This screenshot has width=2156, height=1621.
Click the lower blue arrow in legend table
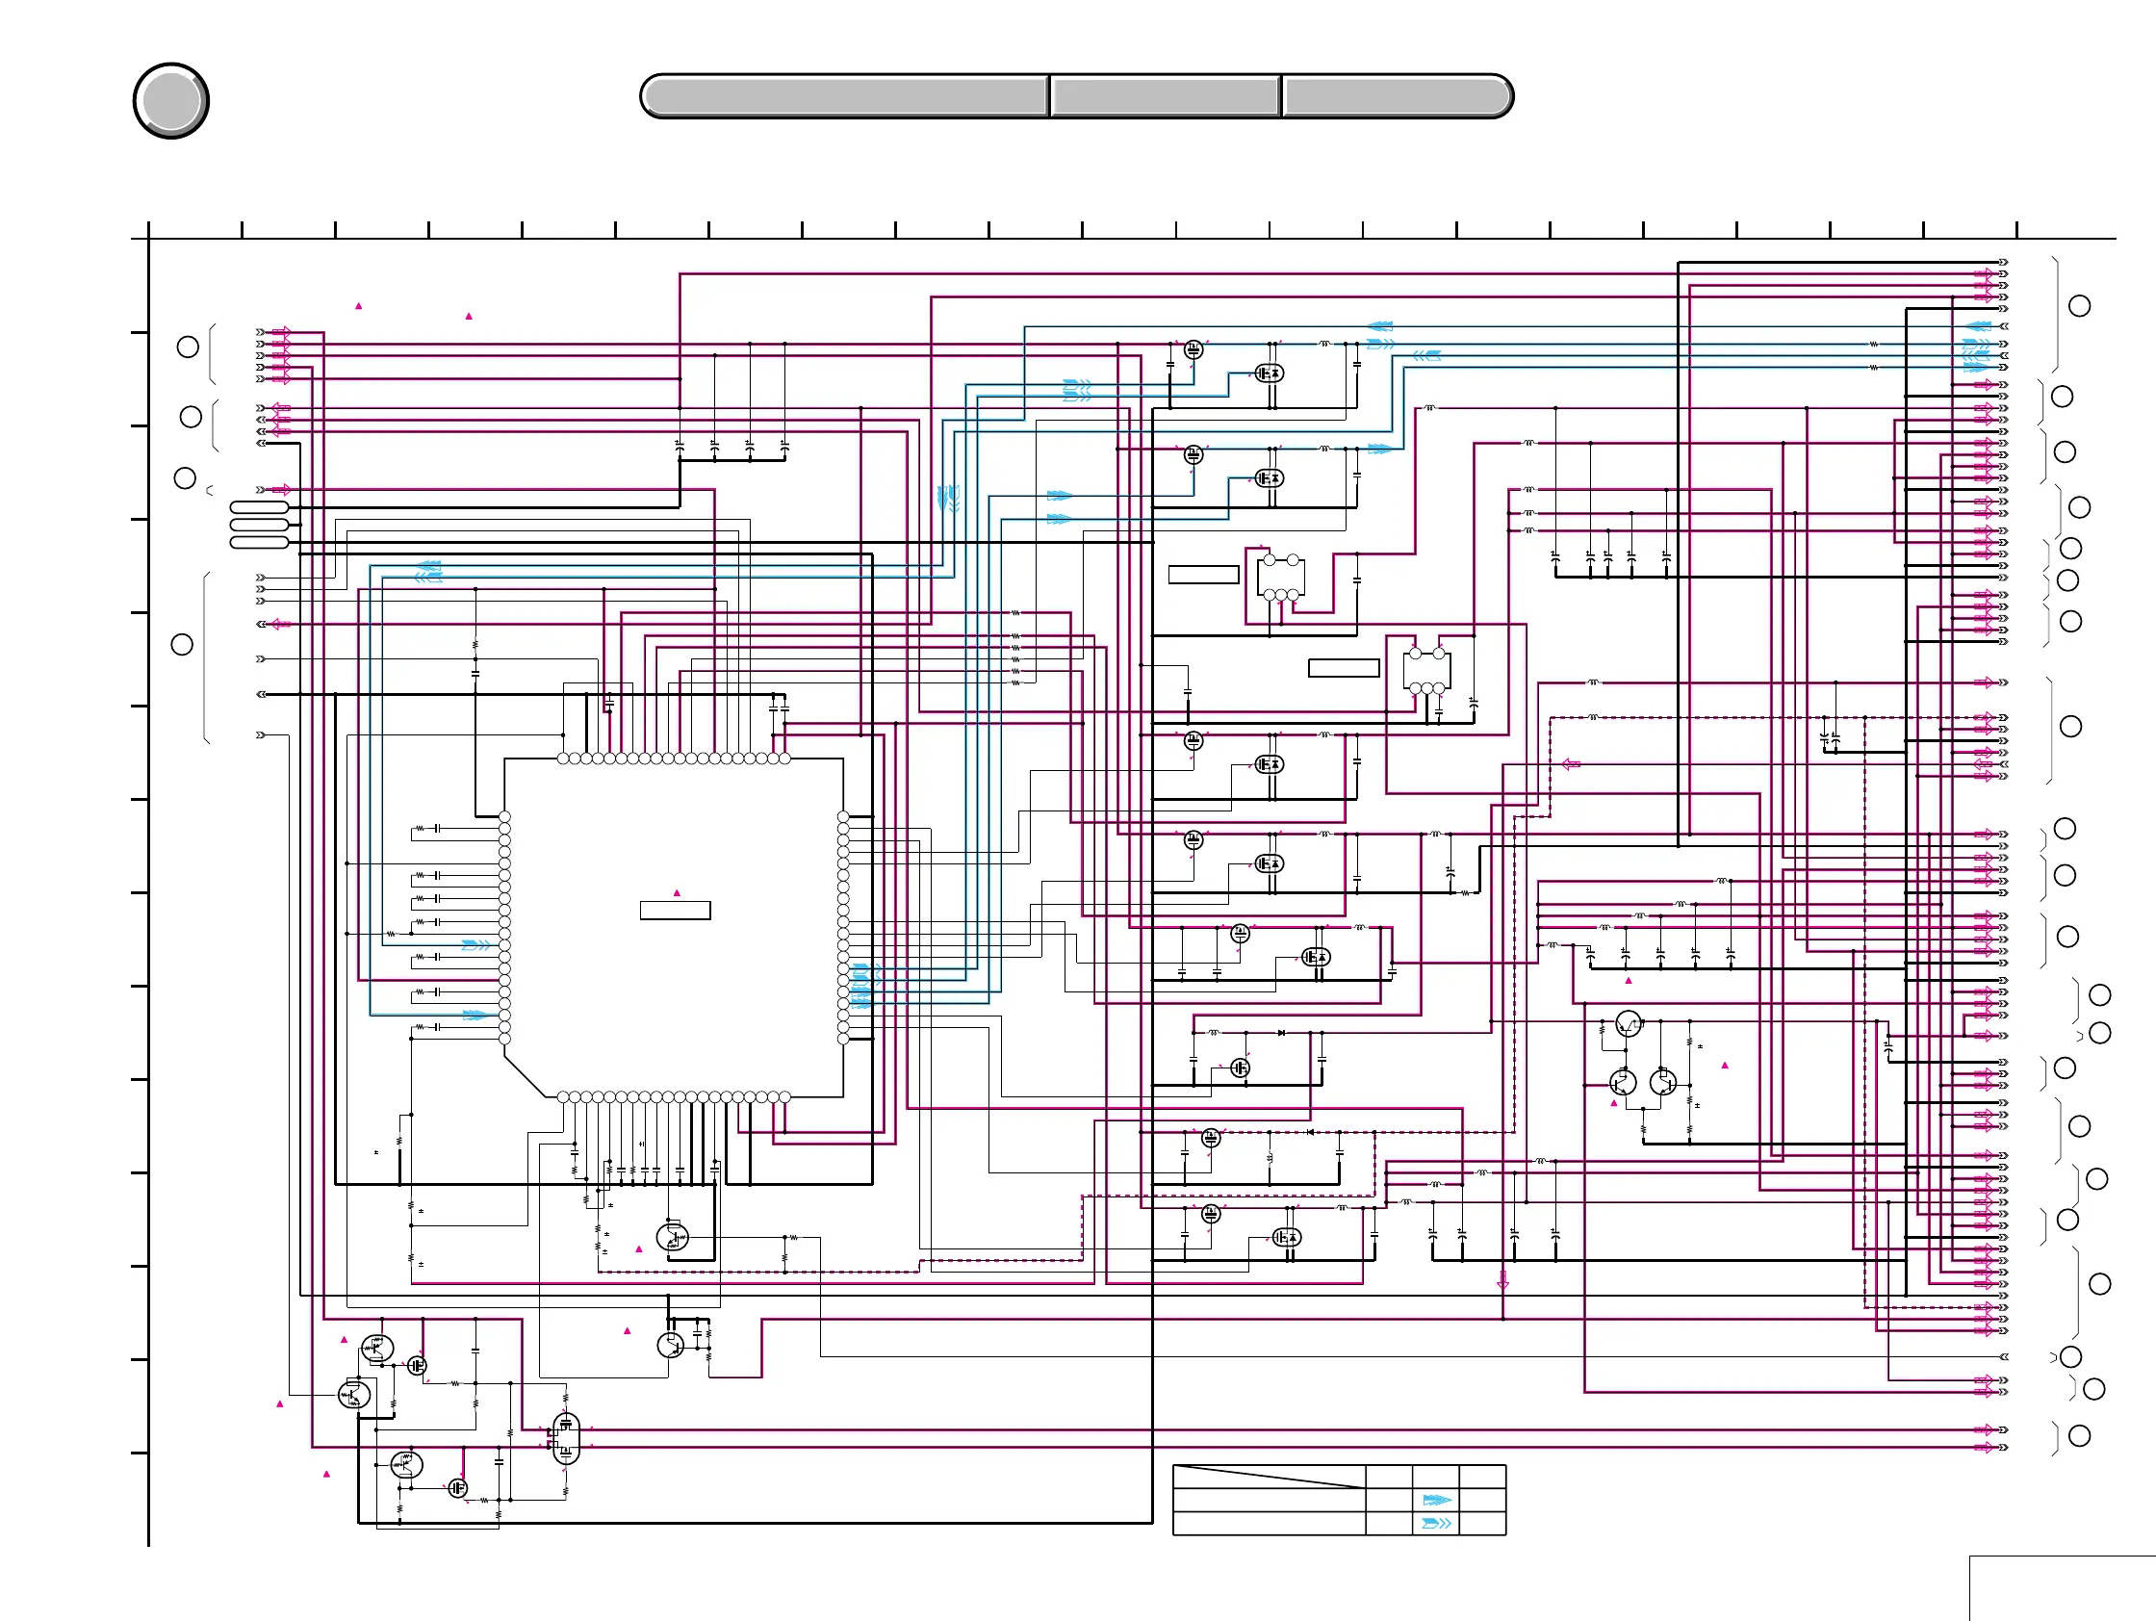pyautogui.click(x=1437, y=1523)
